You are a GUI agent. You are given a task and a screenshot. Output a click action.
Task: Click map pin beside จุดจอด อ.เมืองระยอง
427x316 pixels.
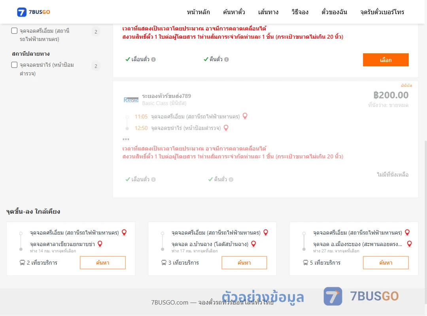click(x=409, y=244)
